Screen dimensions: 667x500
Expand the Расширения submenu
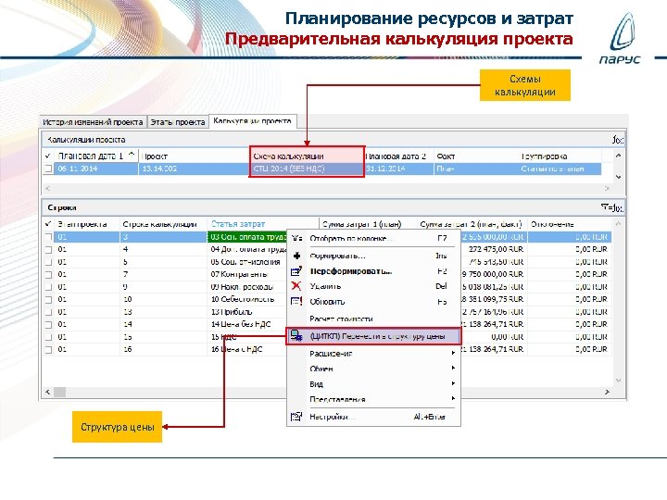(453, 353)
